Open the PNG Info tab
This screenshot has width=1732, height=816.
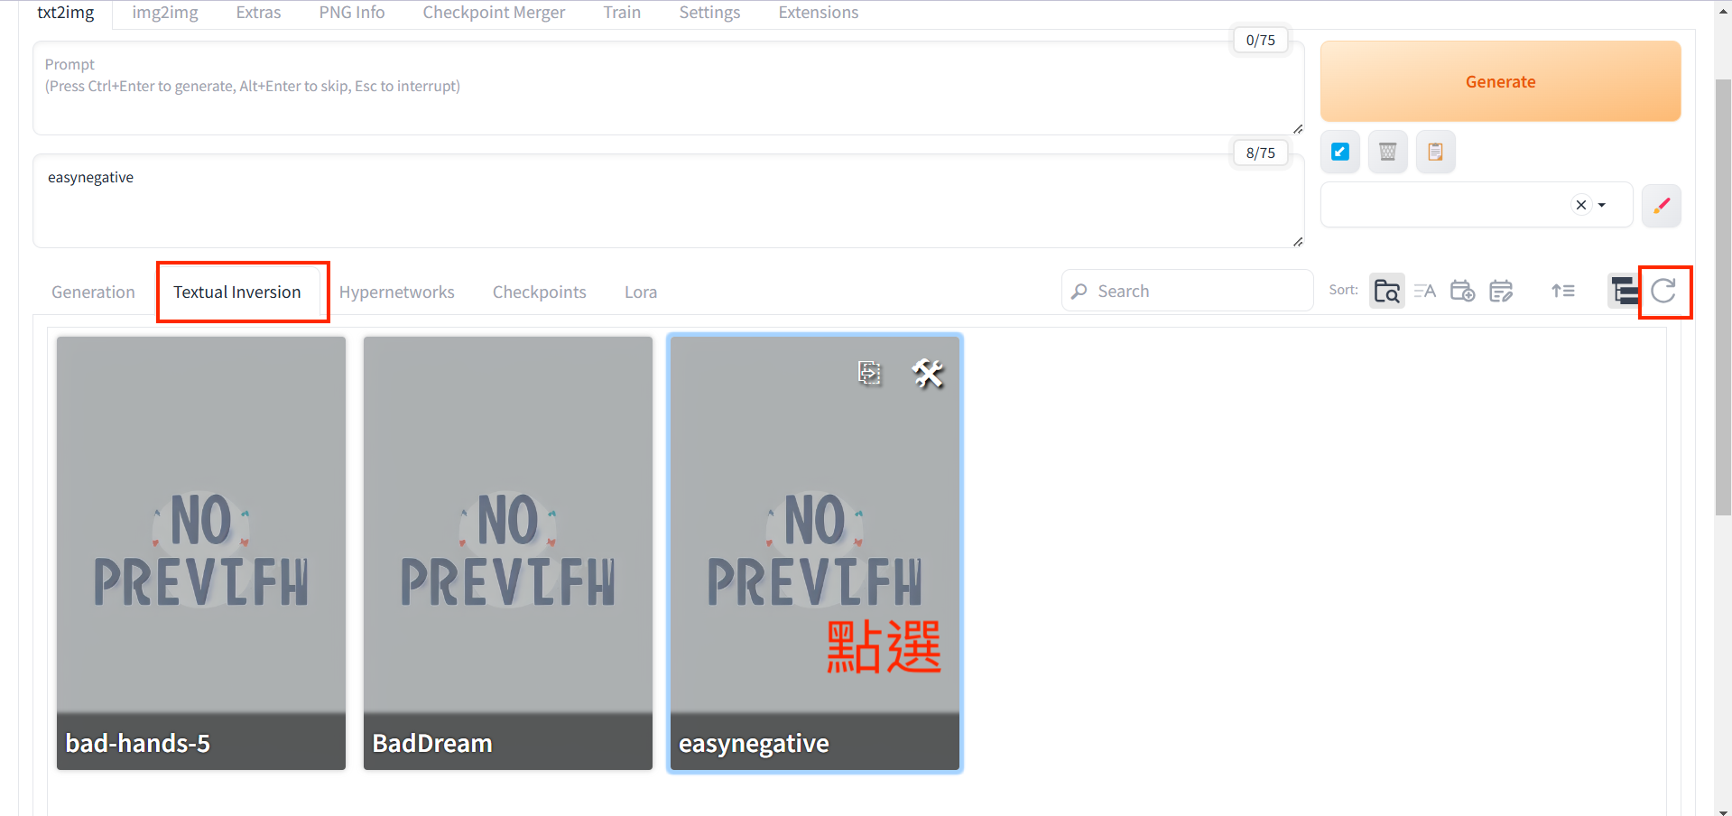click(x=352, y=13)
